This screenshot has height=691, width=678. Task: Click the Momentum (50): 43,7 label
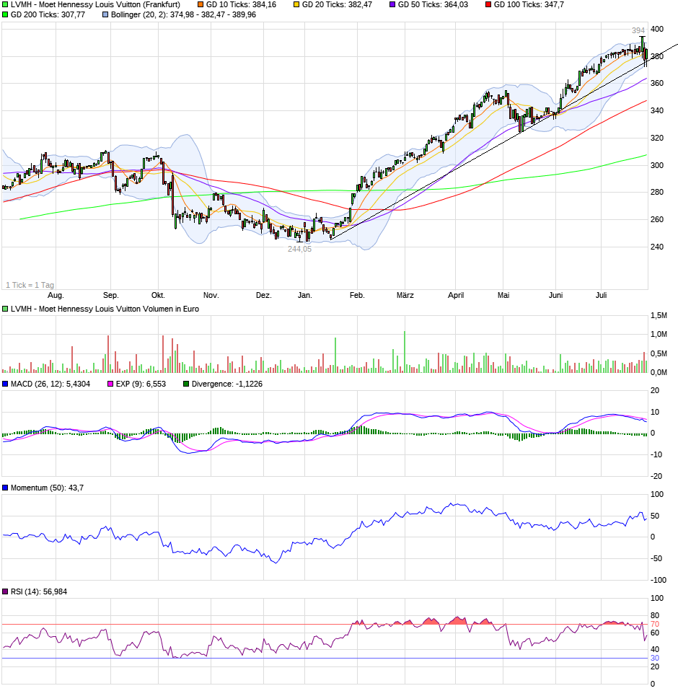point(47,488)
